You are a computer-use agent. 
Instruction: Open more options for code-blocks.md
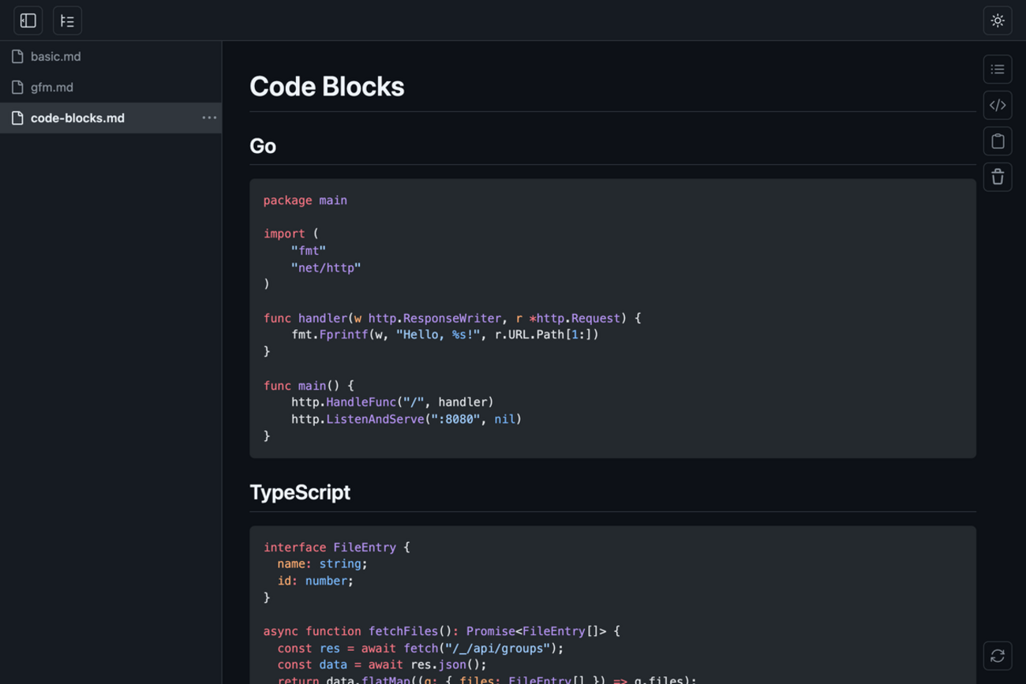pos(209,118)
